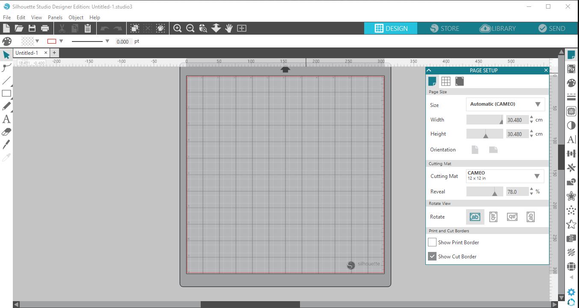
Task: Select the Eraser tool
Action: click(x=6, y=132)
